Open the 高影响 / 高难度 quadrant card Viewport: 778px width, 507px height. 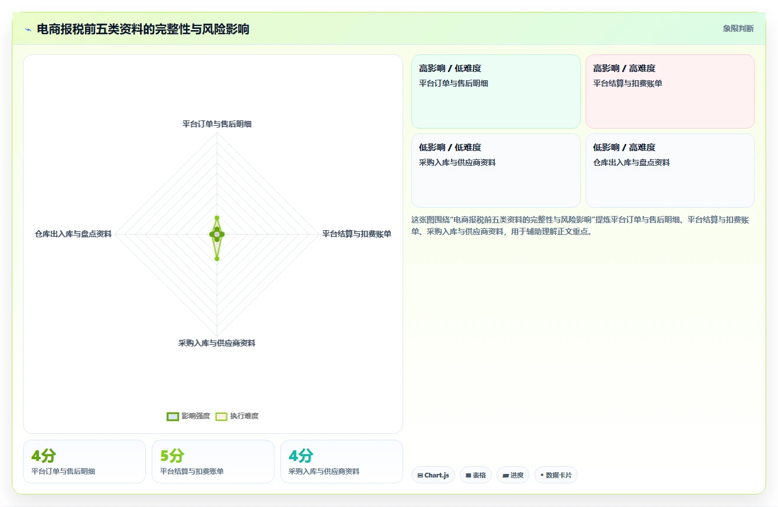670,91
